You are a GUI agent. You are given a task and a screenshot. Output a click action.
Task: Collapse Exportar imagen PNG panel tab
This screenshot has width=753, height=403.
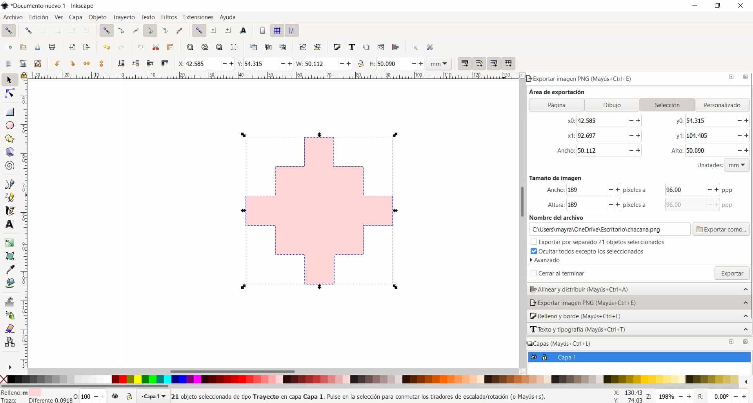[639, 303]
